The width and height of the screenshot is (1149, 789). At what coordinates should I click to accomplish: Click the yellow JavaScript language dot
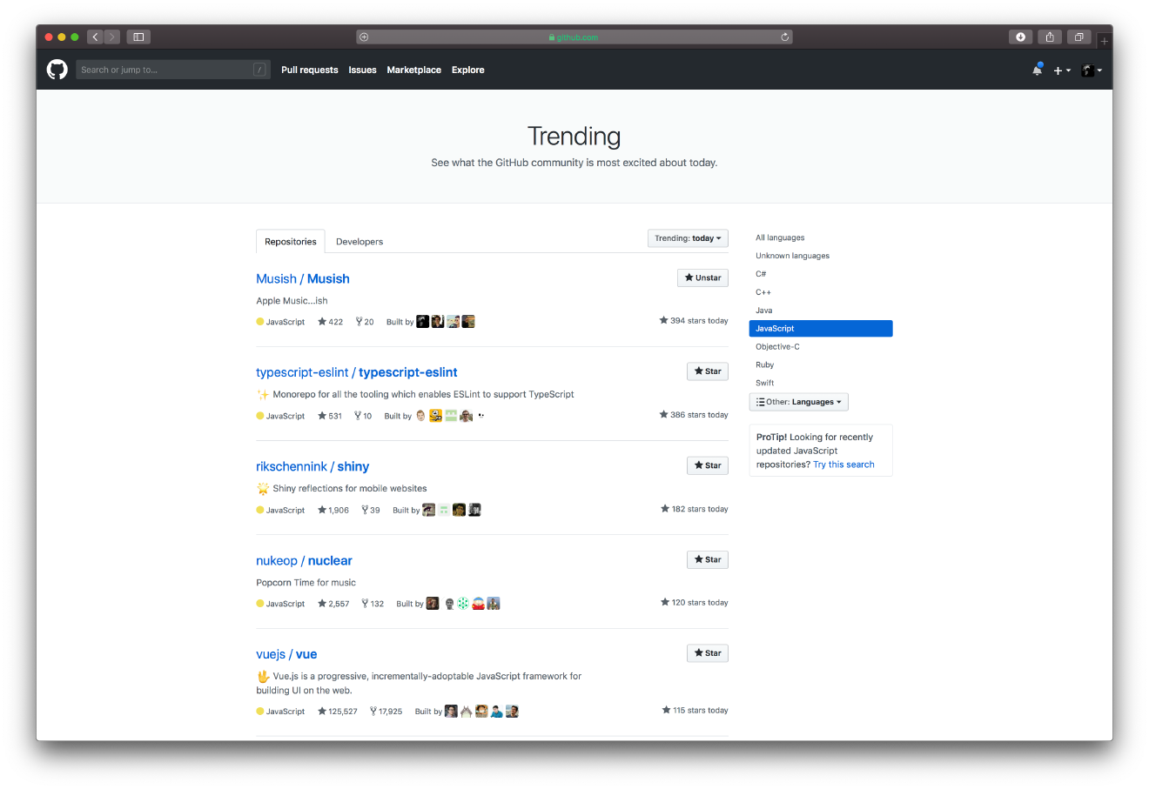pyautogui.click(x=259, y=321)
